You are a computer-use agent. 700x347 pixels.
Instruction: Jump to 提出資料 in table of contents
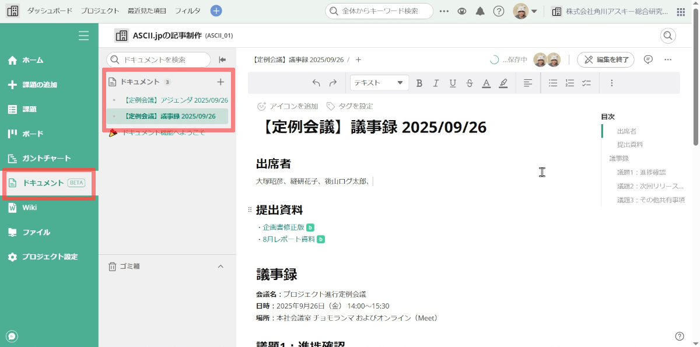pos(630,145)
